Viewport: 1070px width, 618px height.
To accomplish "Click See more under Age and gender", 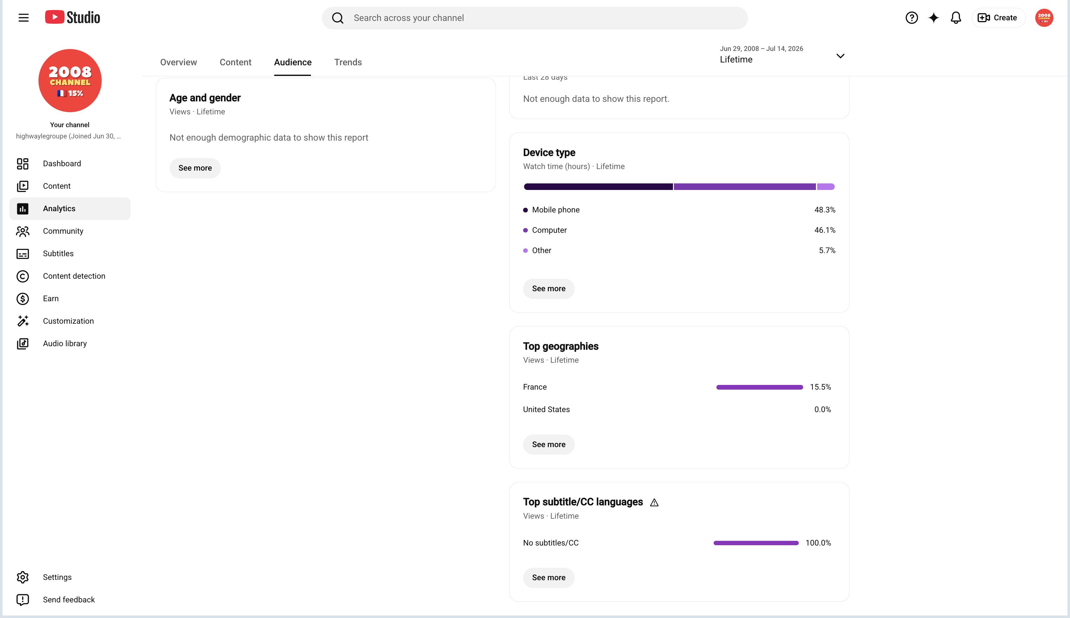I will 195,168.
